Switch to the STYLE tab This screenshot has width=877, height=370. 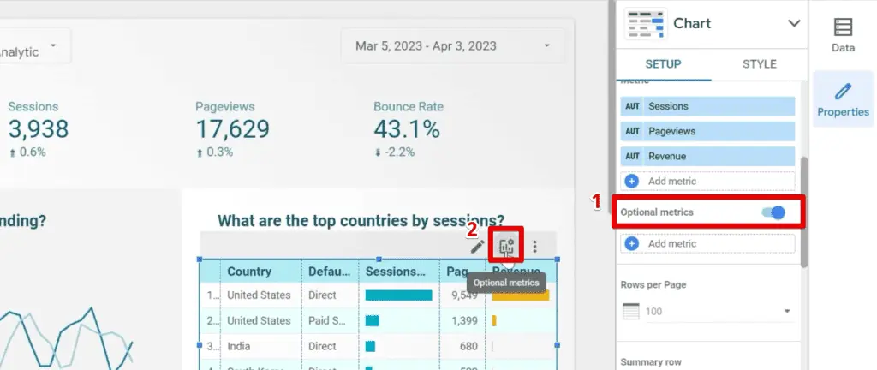click(x=759, y=63)
